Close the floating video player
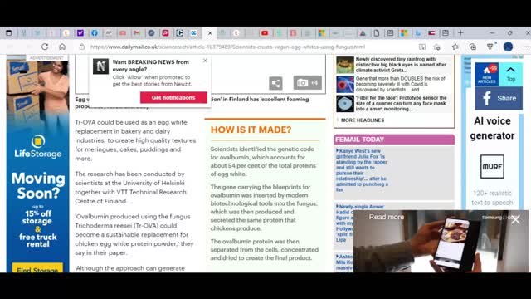531x299 pixels. [x=516, y=219]
